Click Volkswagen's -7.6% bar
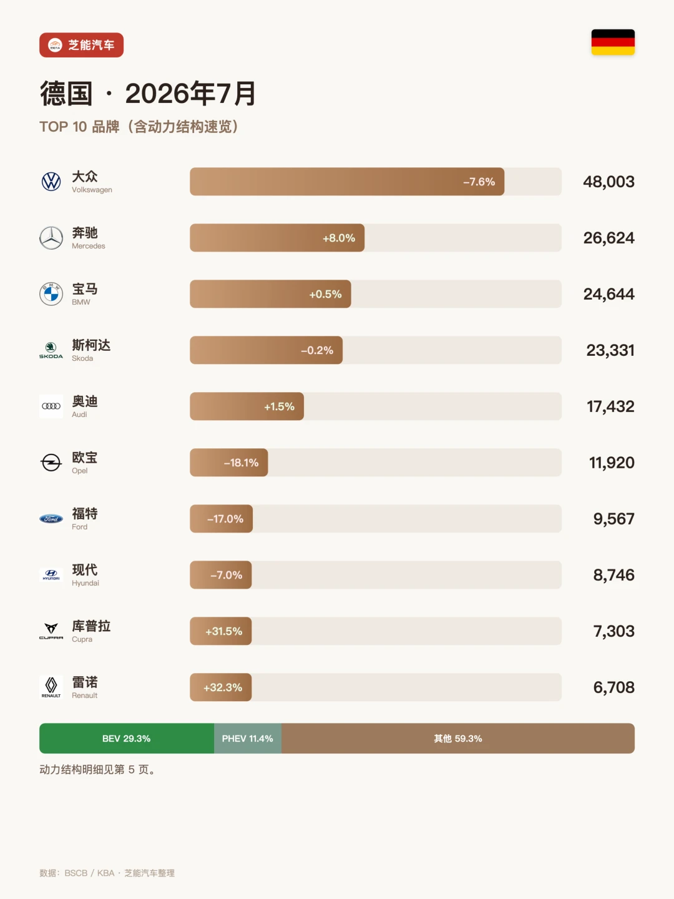The image size is (674, 899). 347,182
